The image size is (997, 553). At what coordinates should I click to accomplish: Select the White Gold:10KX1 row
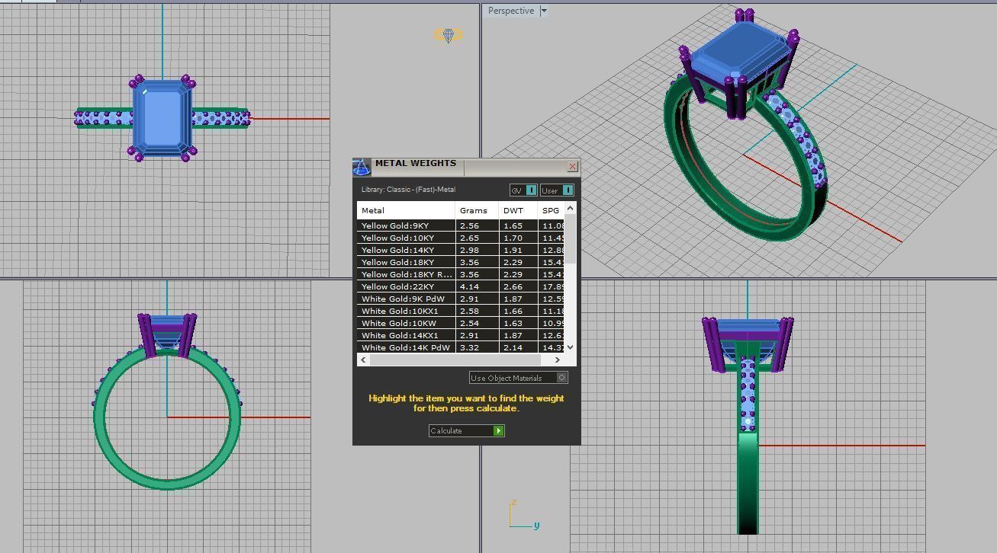pos(461,311)
